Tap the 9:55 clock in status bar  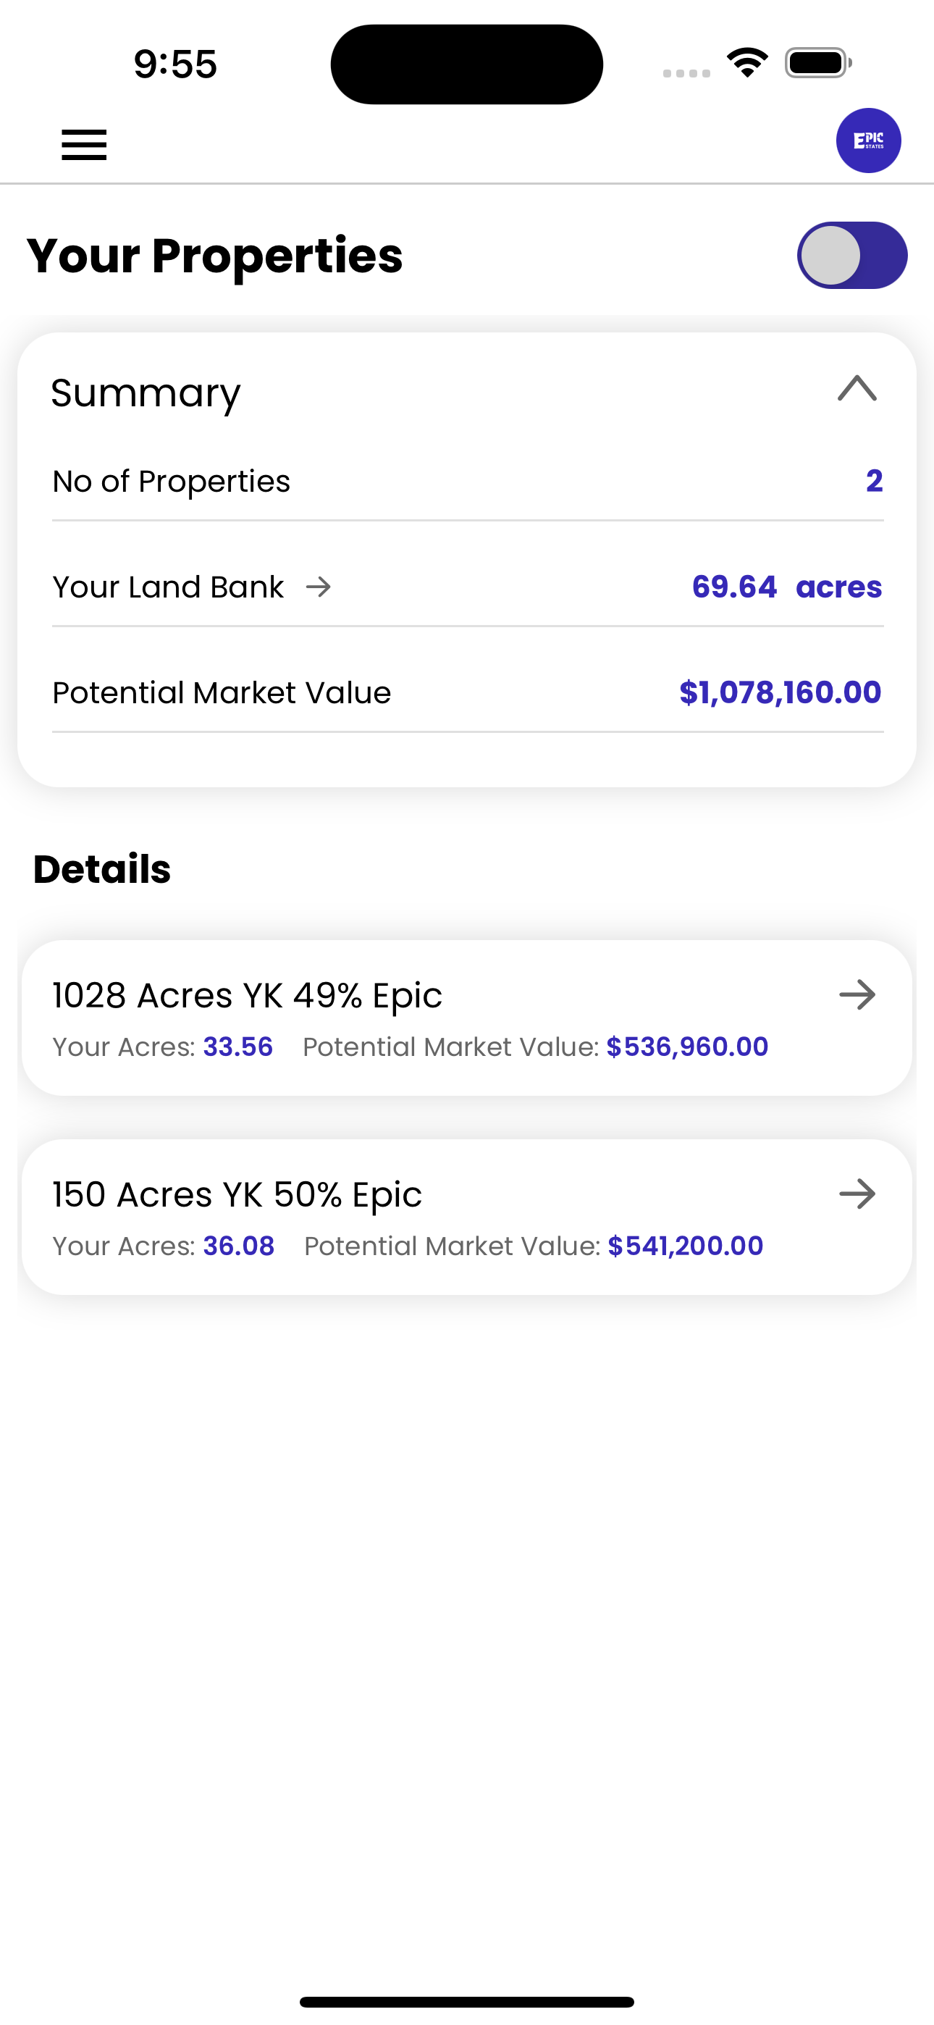(175, 64)
